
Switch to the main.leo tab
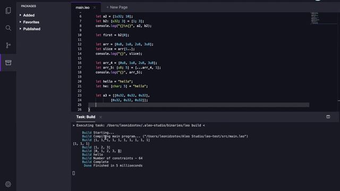click(83, 7)
